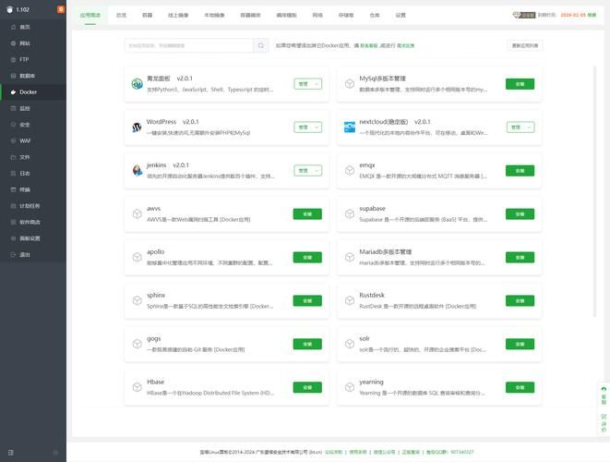Click the cube icon beside Mariadb multi-version
Image resolution: width=610 pixels, height=462 pixels.
[x=350, y=257]
